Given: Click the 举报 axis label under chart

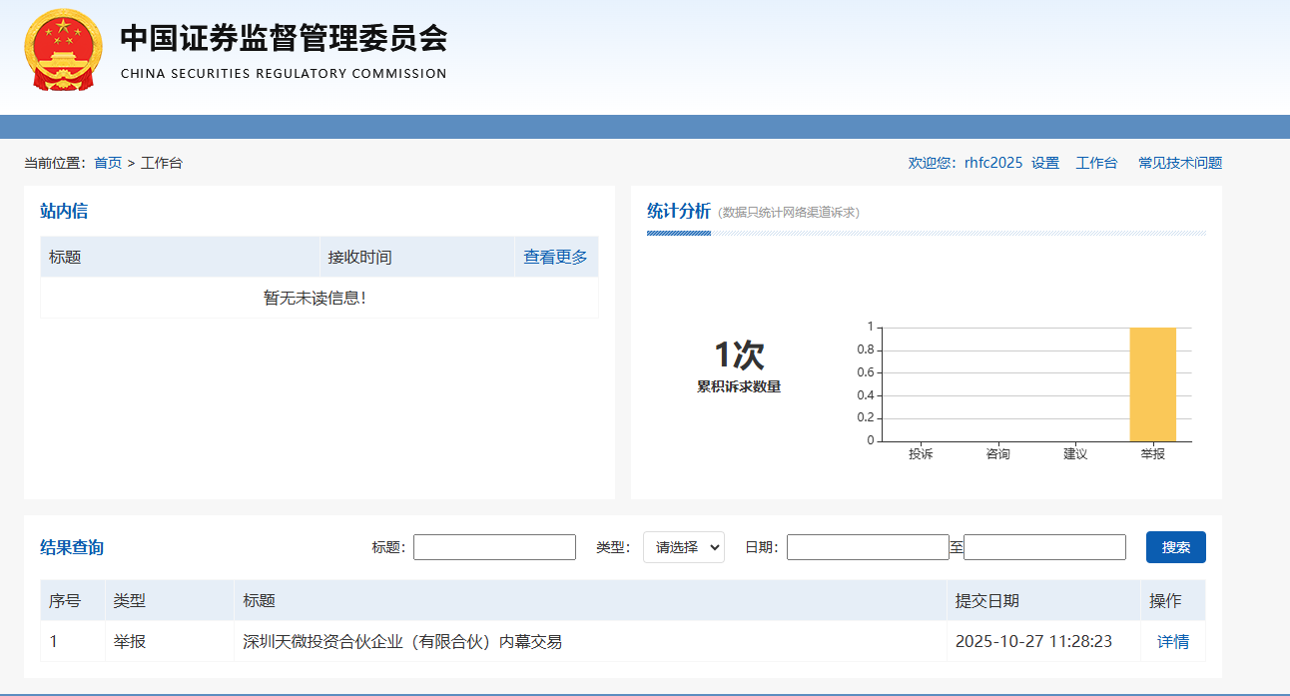Looking at the screenshot, I should point(1153,453).
